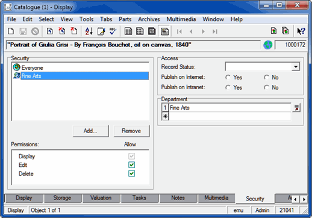This screenshot has width=312, height=218.
Task: Go to last record arrow
Action: pos(215,31)
